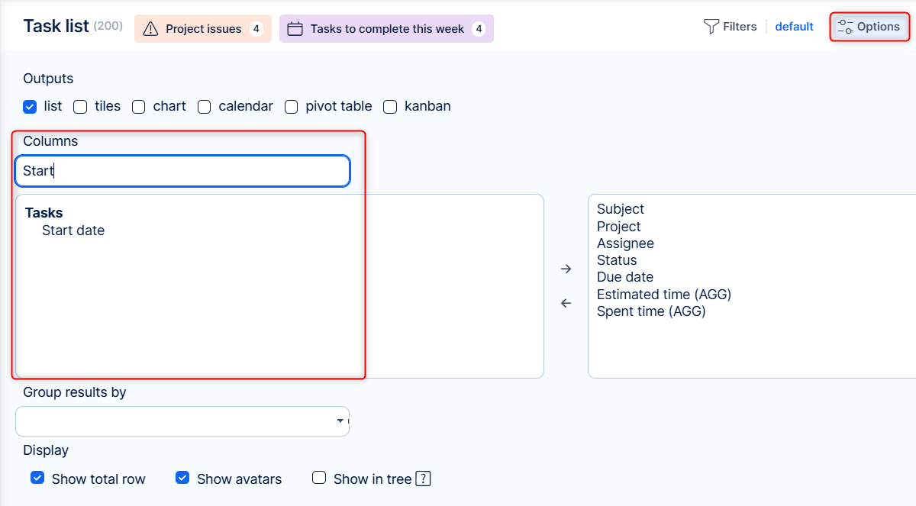Screen dimensions: 916x506
Task: Toggle the chart output checkbox
Action: pos(138,107)
